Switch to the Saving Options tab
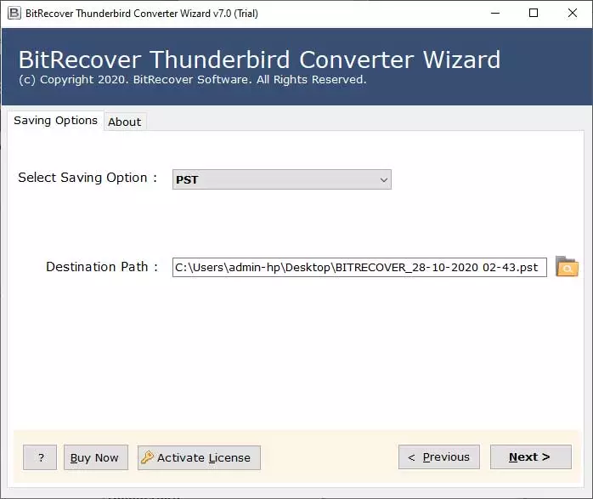The width and height of the screenshot is (593, 499). (55, 121)
